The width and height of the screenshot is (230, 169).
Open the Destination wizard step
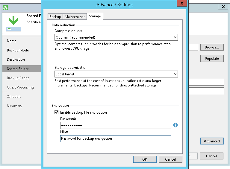pyautogui.click(x=16, y=60)
